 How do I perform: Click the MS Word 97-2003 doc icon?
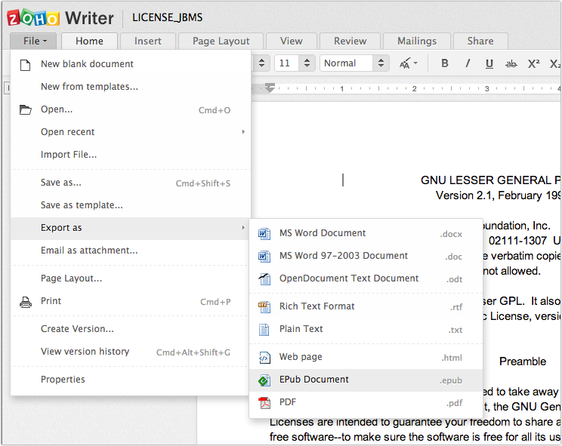(264, 257)
